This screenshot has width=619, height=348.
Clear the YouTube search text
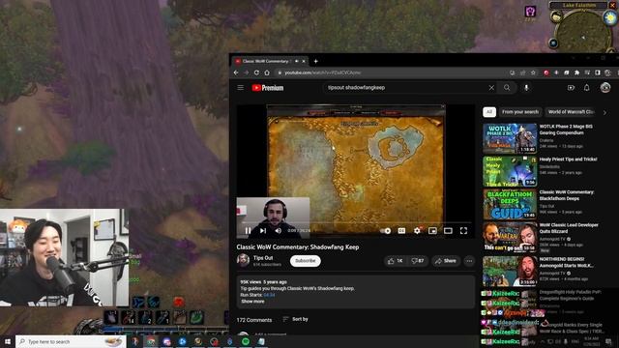[491, 88]
